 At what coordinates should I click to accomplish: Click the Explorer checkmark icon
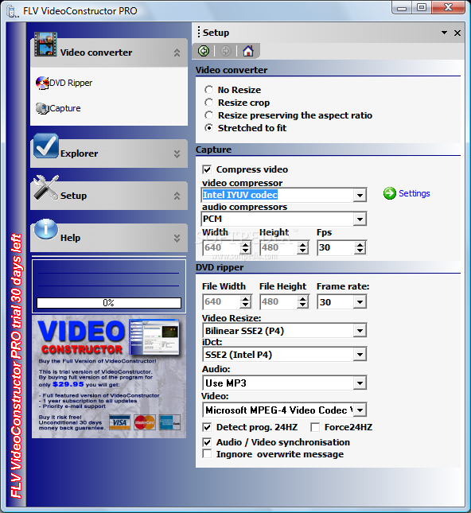click(x=46, y=146)
